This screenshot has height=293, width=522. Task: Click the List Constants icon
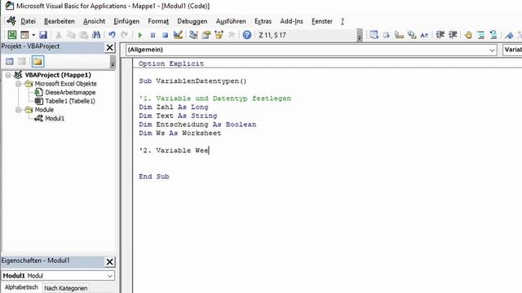pos(387,34)
